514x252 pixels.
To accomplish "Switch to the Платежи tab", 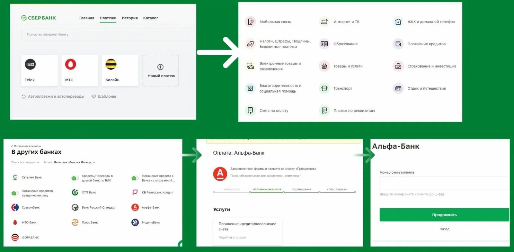I will pos(108,18).
